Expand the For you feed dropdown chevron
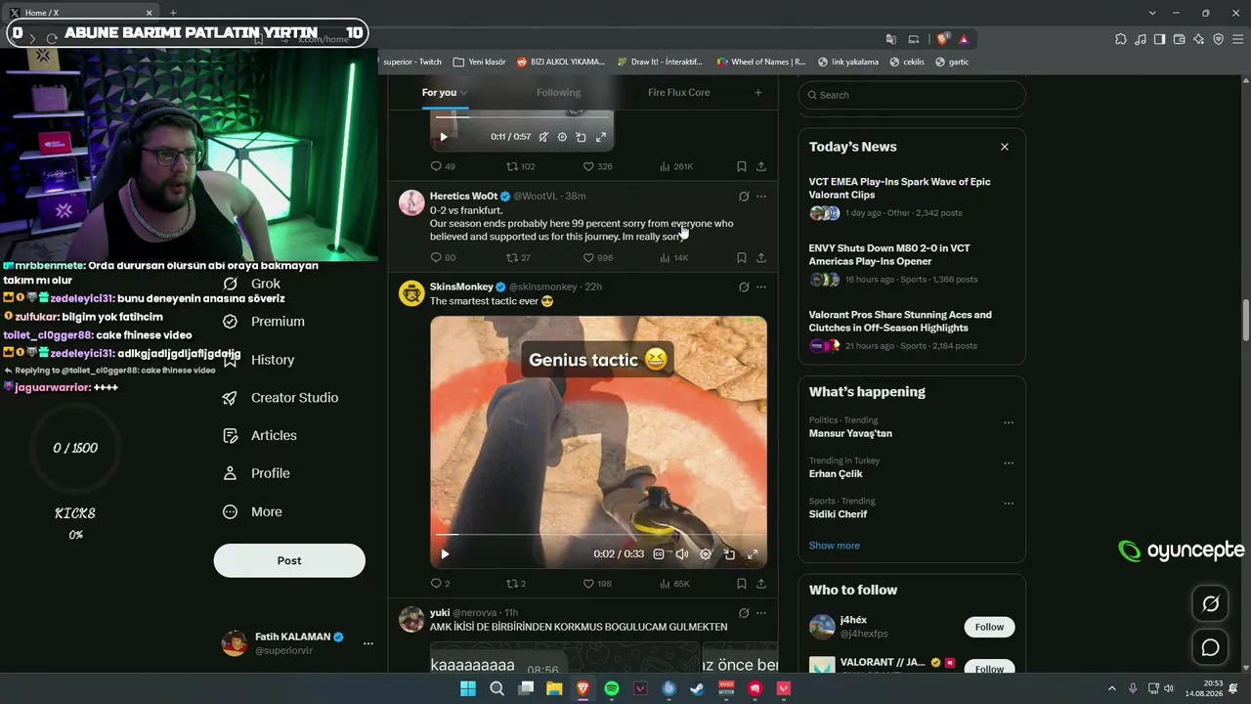1251x704 pixels. pos(464,93)
